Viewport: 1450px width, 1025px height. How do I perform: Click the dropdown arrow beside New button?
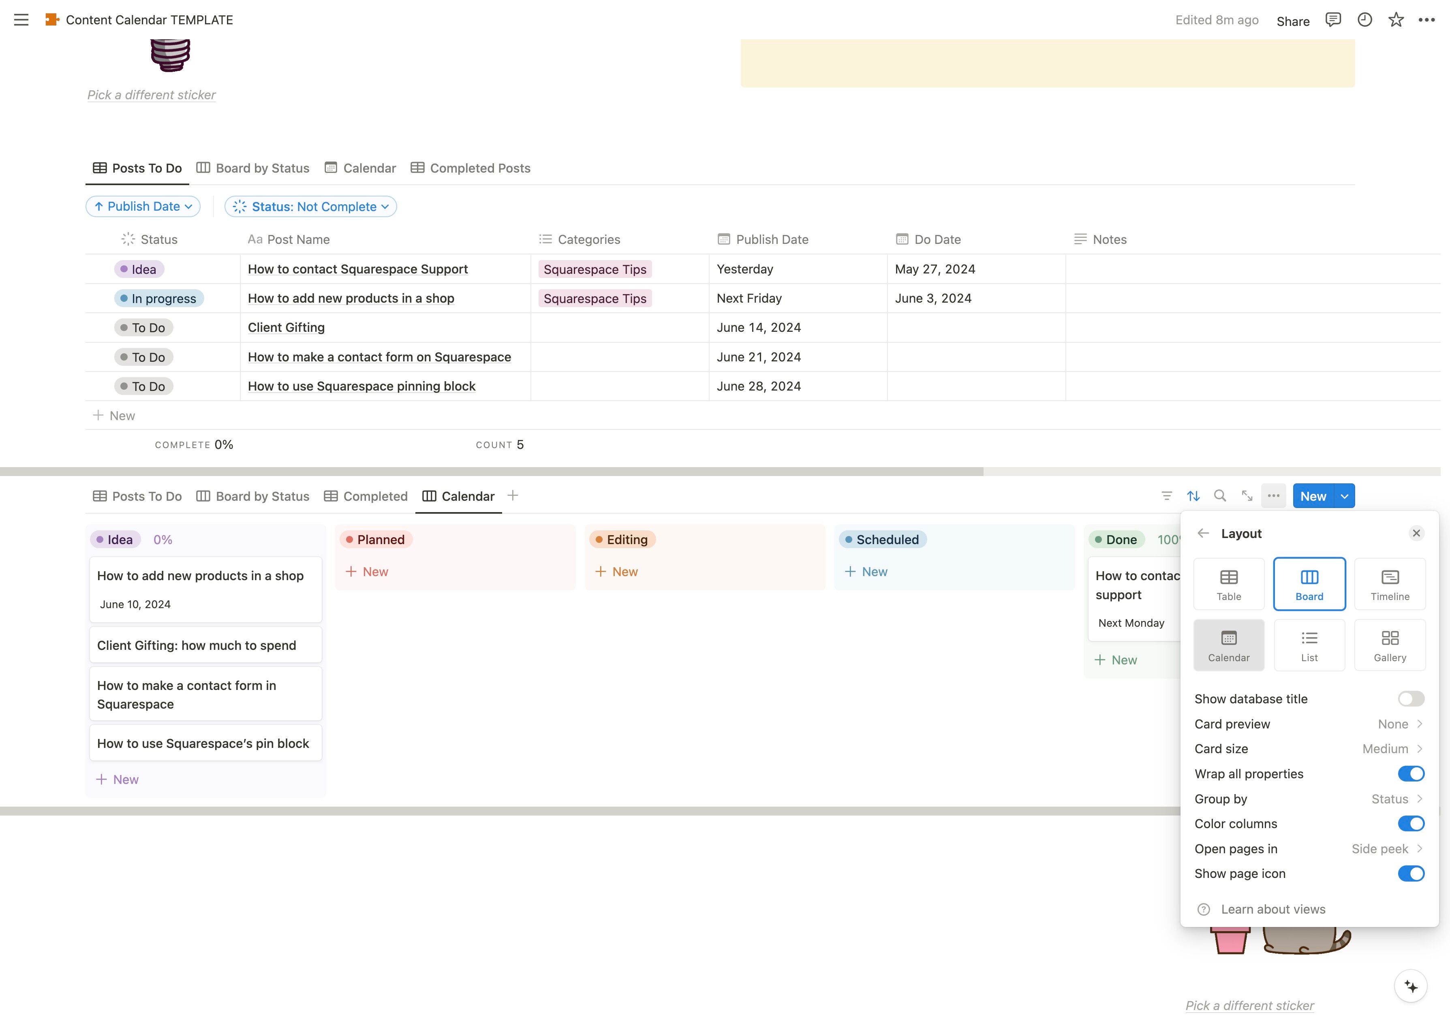[1345, 496]
